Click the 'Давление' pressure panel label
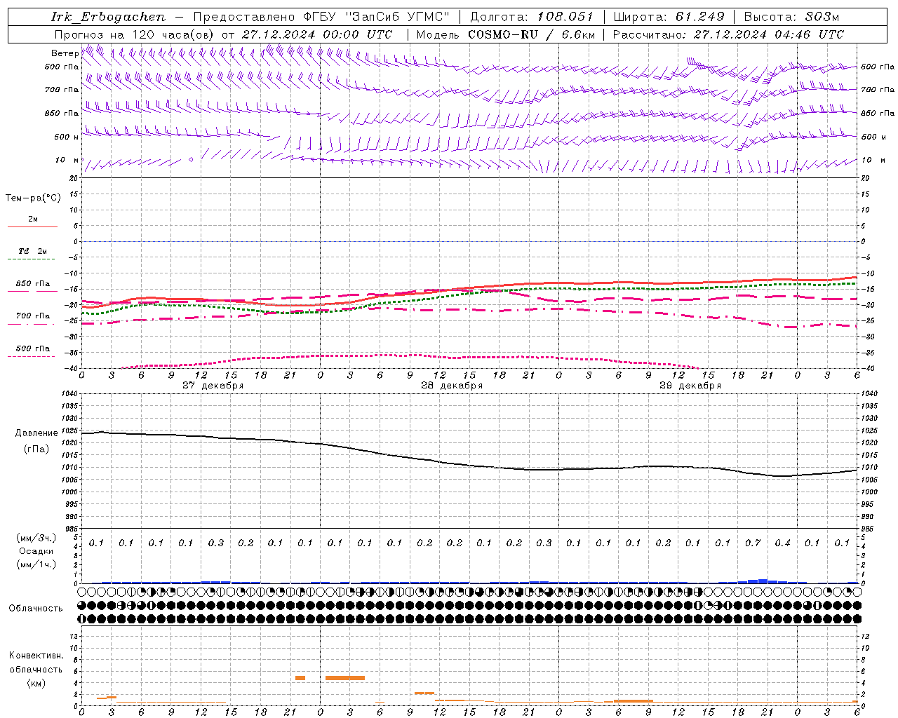The height and width of the screenshot is (718, 898). 36,433
